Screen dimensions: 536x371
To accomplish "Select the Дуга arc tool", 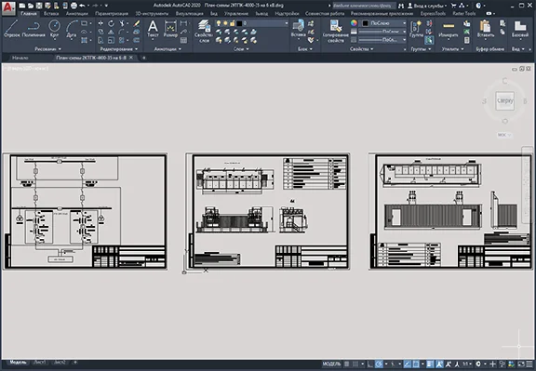I will (x=72, y=28).
